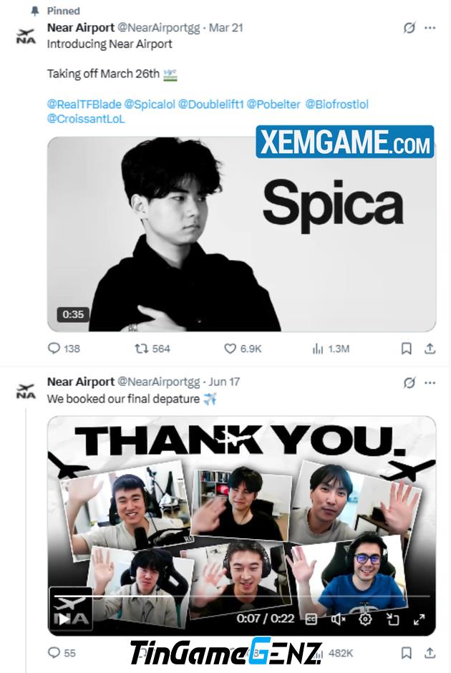Expand the video to fullscreen
The image size is (451, 673).
(x=420, y=619)
